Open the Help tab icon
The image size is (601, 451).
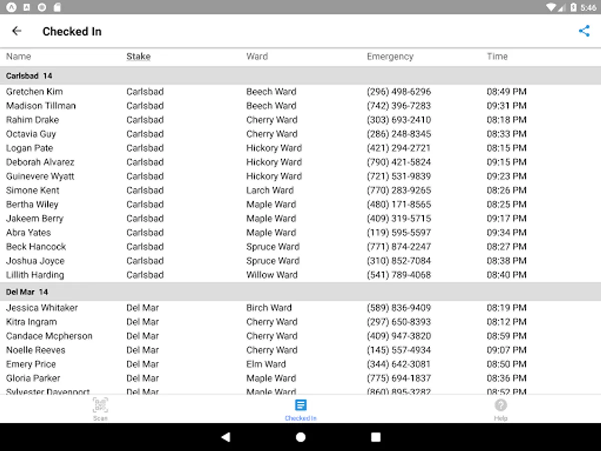point(501,405)
